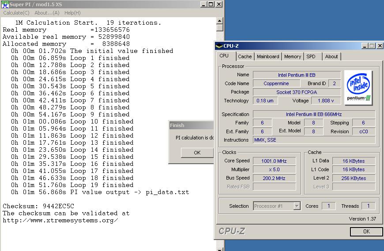This screenshot has height=251, width=384.
Task: Open the Calculate(C) menu in Super PI
Action: (16, 13)
